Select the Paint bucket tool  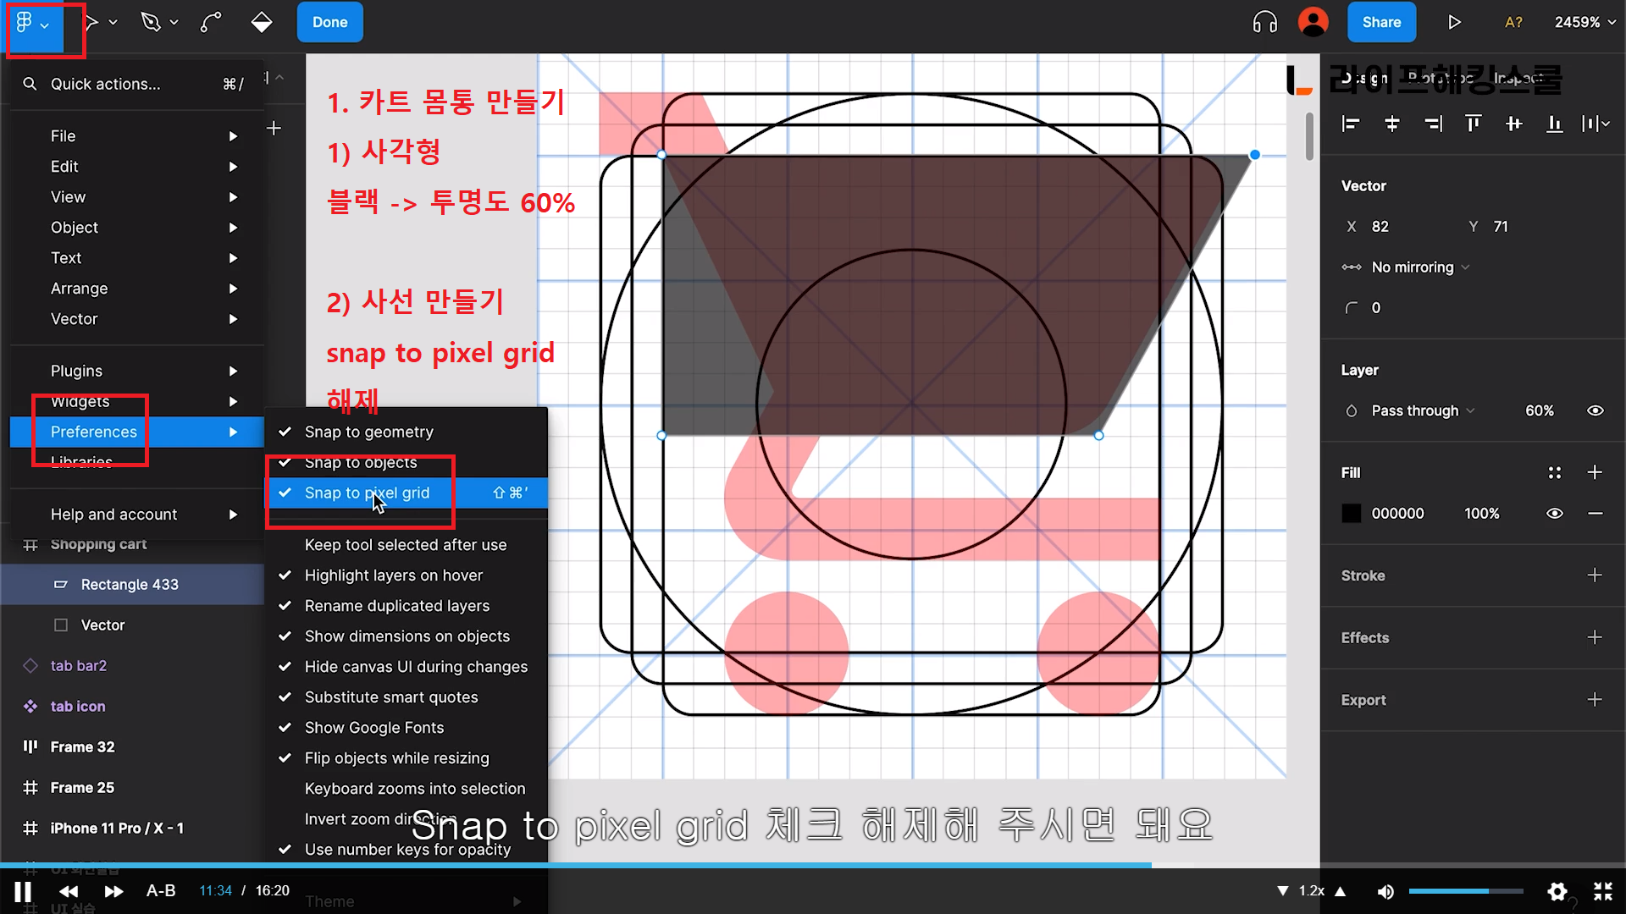(x=262, y=23)
